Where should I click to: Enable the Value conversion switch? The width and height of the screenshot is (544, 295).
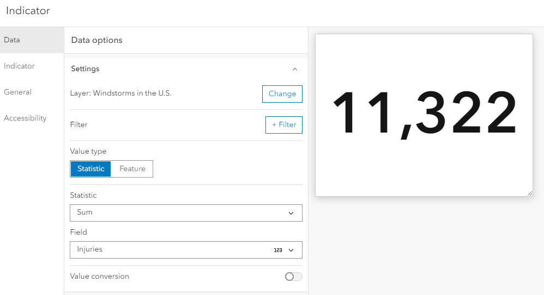[293, 277]
